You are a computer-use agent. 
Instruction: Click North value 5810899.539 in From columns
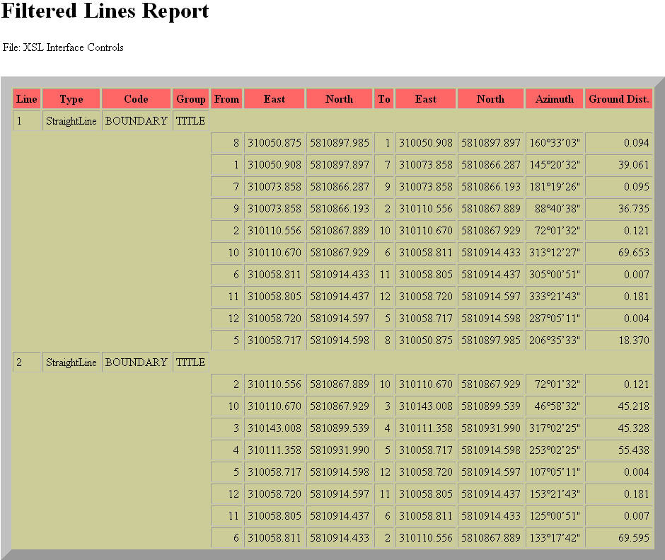click(340, 428)
